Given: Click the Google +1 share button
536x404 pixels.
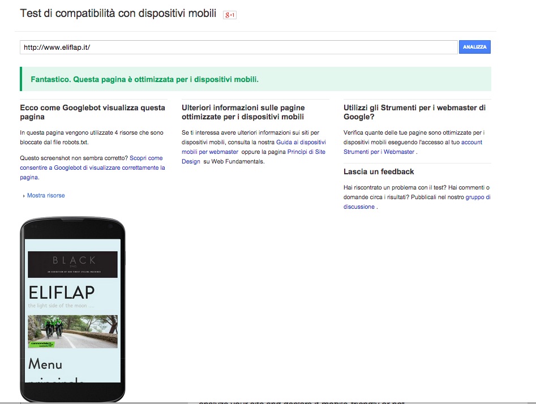Looking at the screenshot, I should tap(230, 15).
